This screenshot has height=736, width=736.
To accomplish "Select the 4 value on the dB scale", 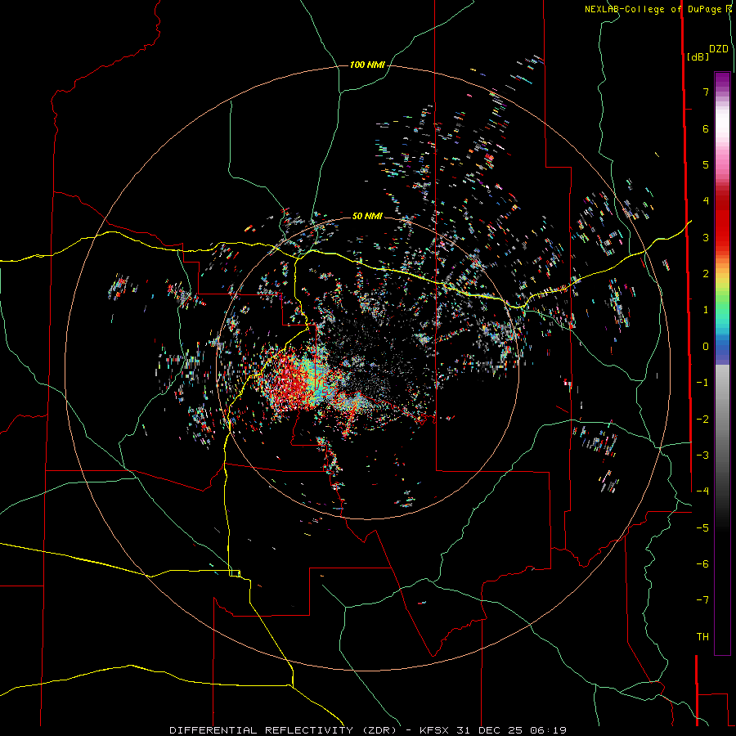I will pyautogui.click(x=706, y=201).
